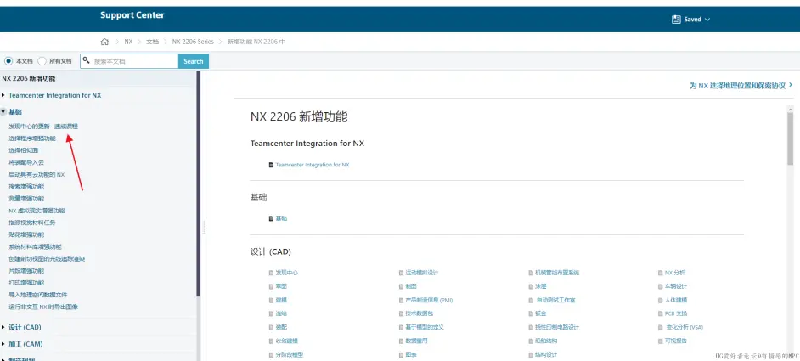The height and width of the screenshot is (361, 800).
Task: Click document icon beside 基础 link
Action: point(270,218)
